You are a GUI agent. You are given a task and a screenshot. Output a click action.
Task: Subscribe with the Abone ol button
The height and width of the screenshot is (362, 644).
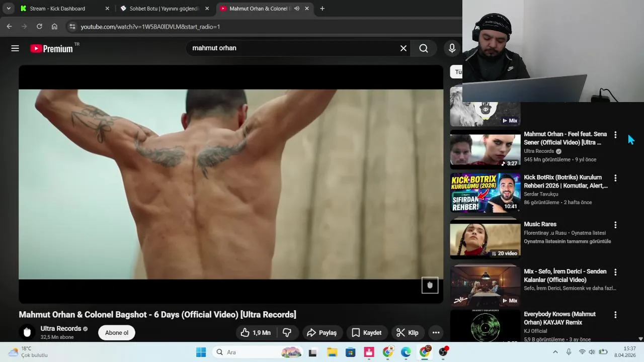point(117,332)
